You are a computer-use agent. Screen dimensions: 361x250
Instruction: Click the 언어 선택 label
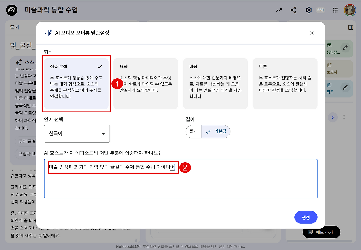tap(54, 119)
